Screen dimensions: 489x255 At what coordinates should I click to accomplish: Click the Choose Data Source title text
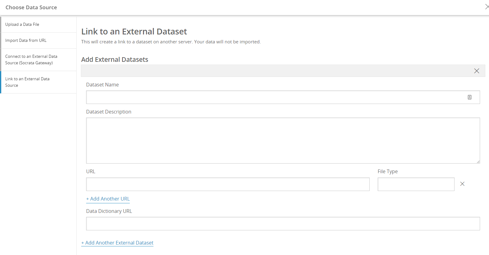(31, 7)
